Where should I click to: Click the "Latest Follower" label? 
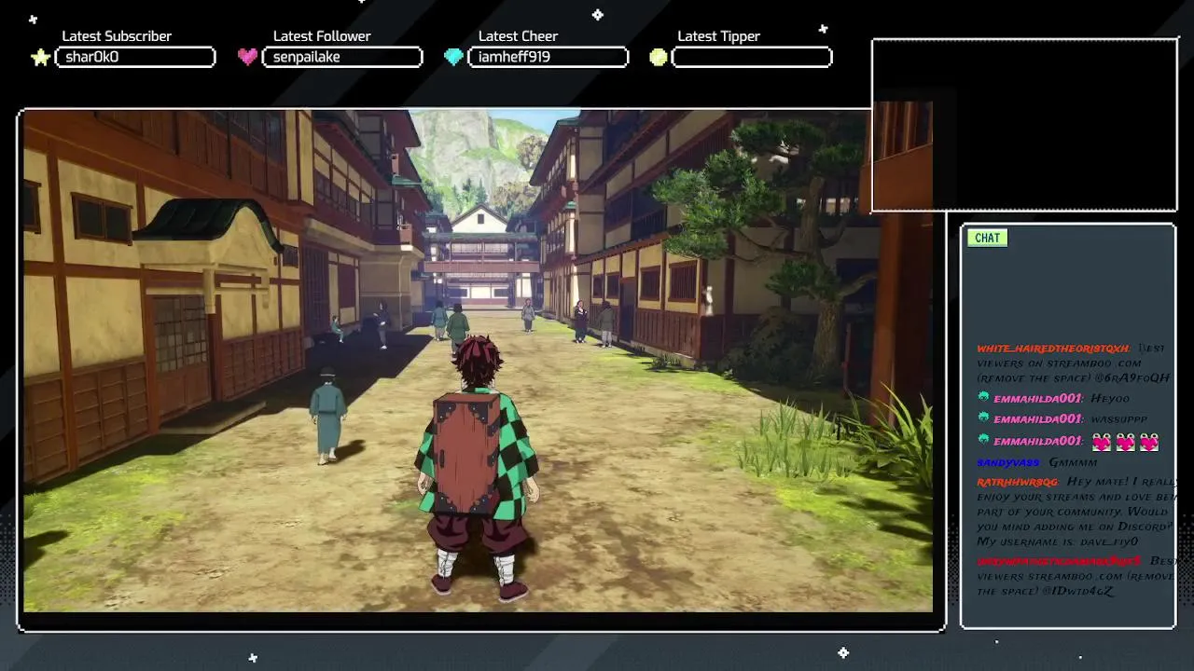pos(322,36)
